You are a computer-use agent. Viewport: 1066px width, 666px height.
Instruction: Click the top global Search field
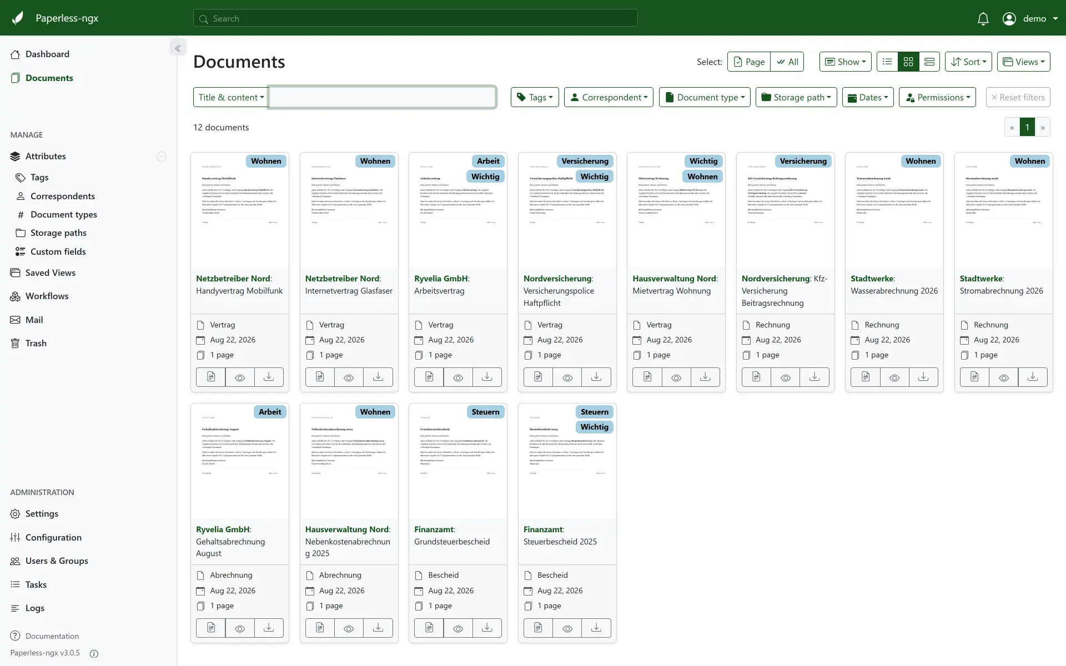coord(415,18)
